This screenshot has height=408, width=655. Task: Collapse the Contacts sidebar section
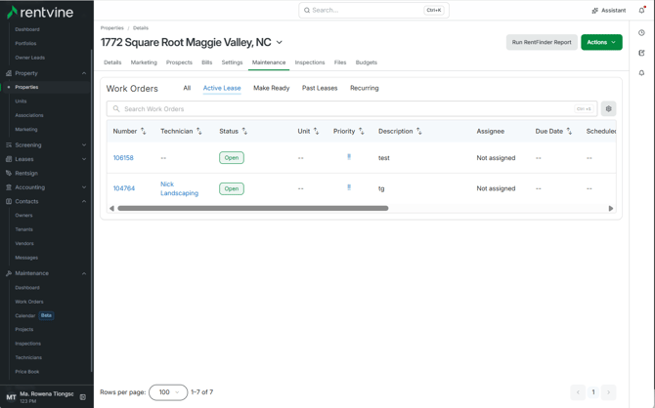click(84, 201)
